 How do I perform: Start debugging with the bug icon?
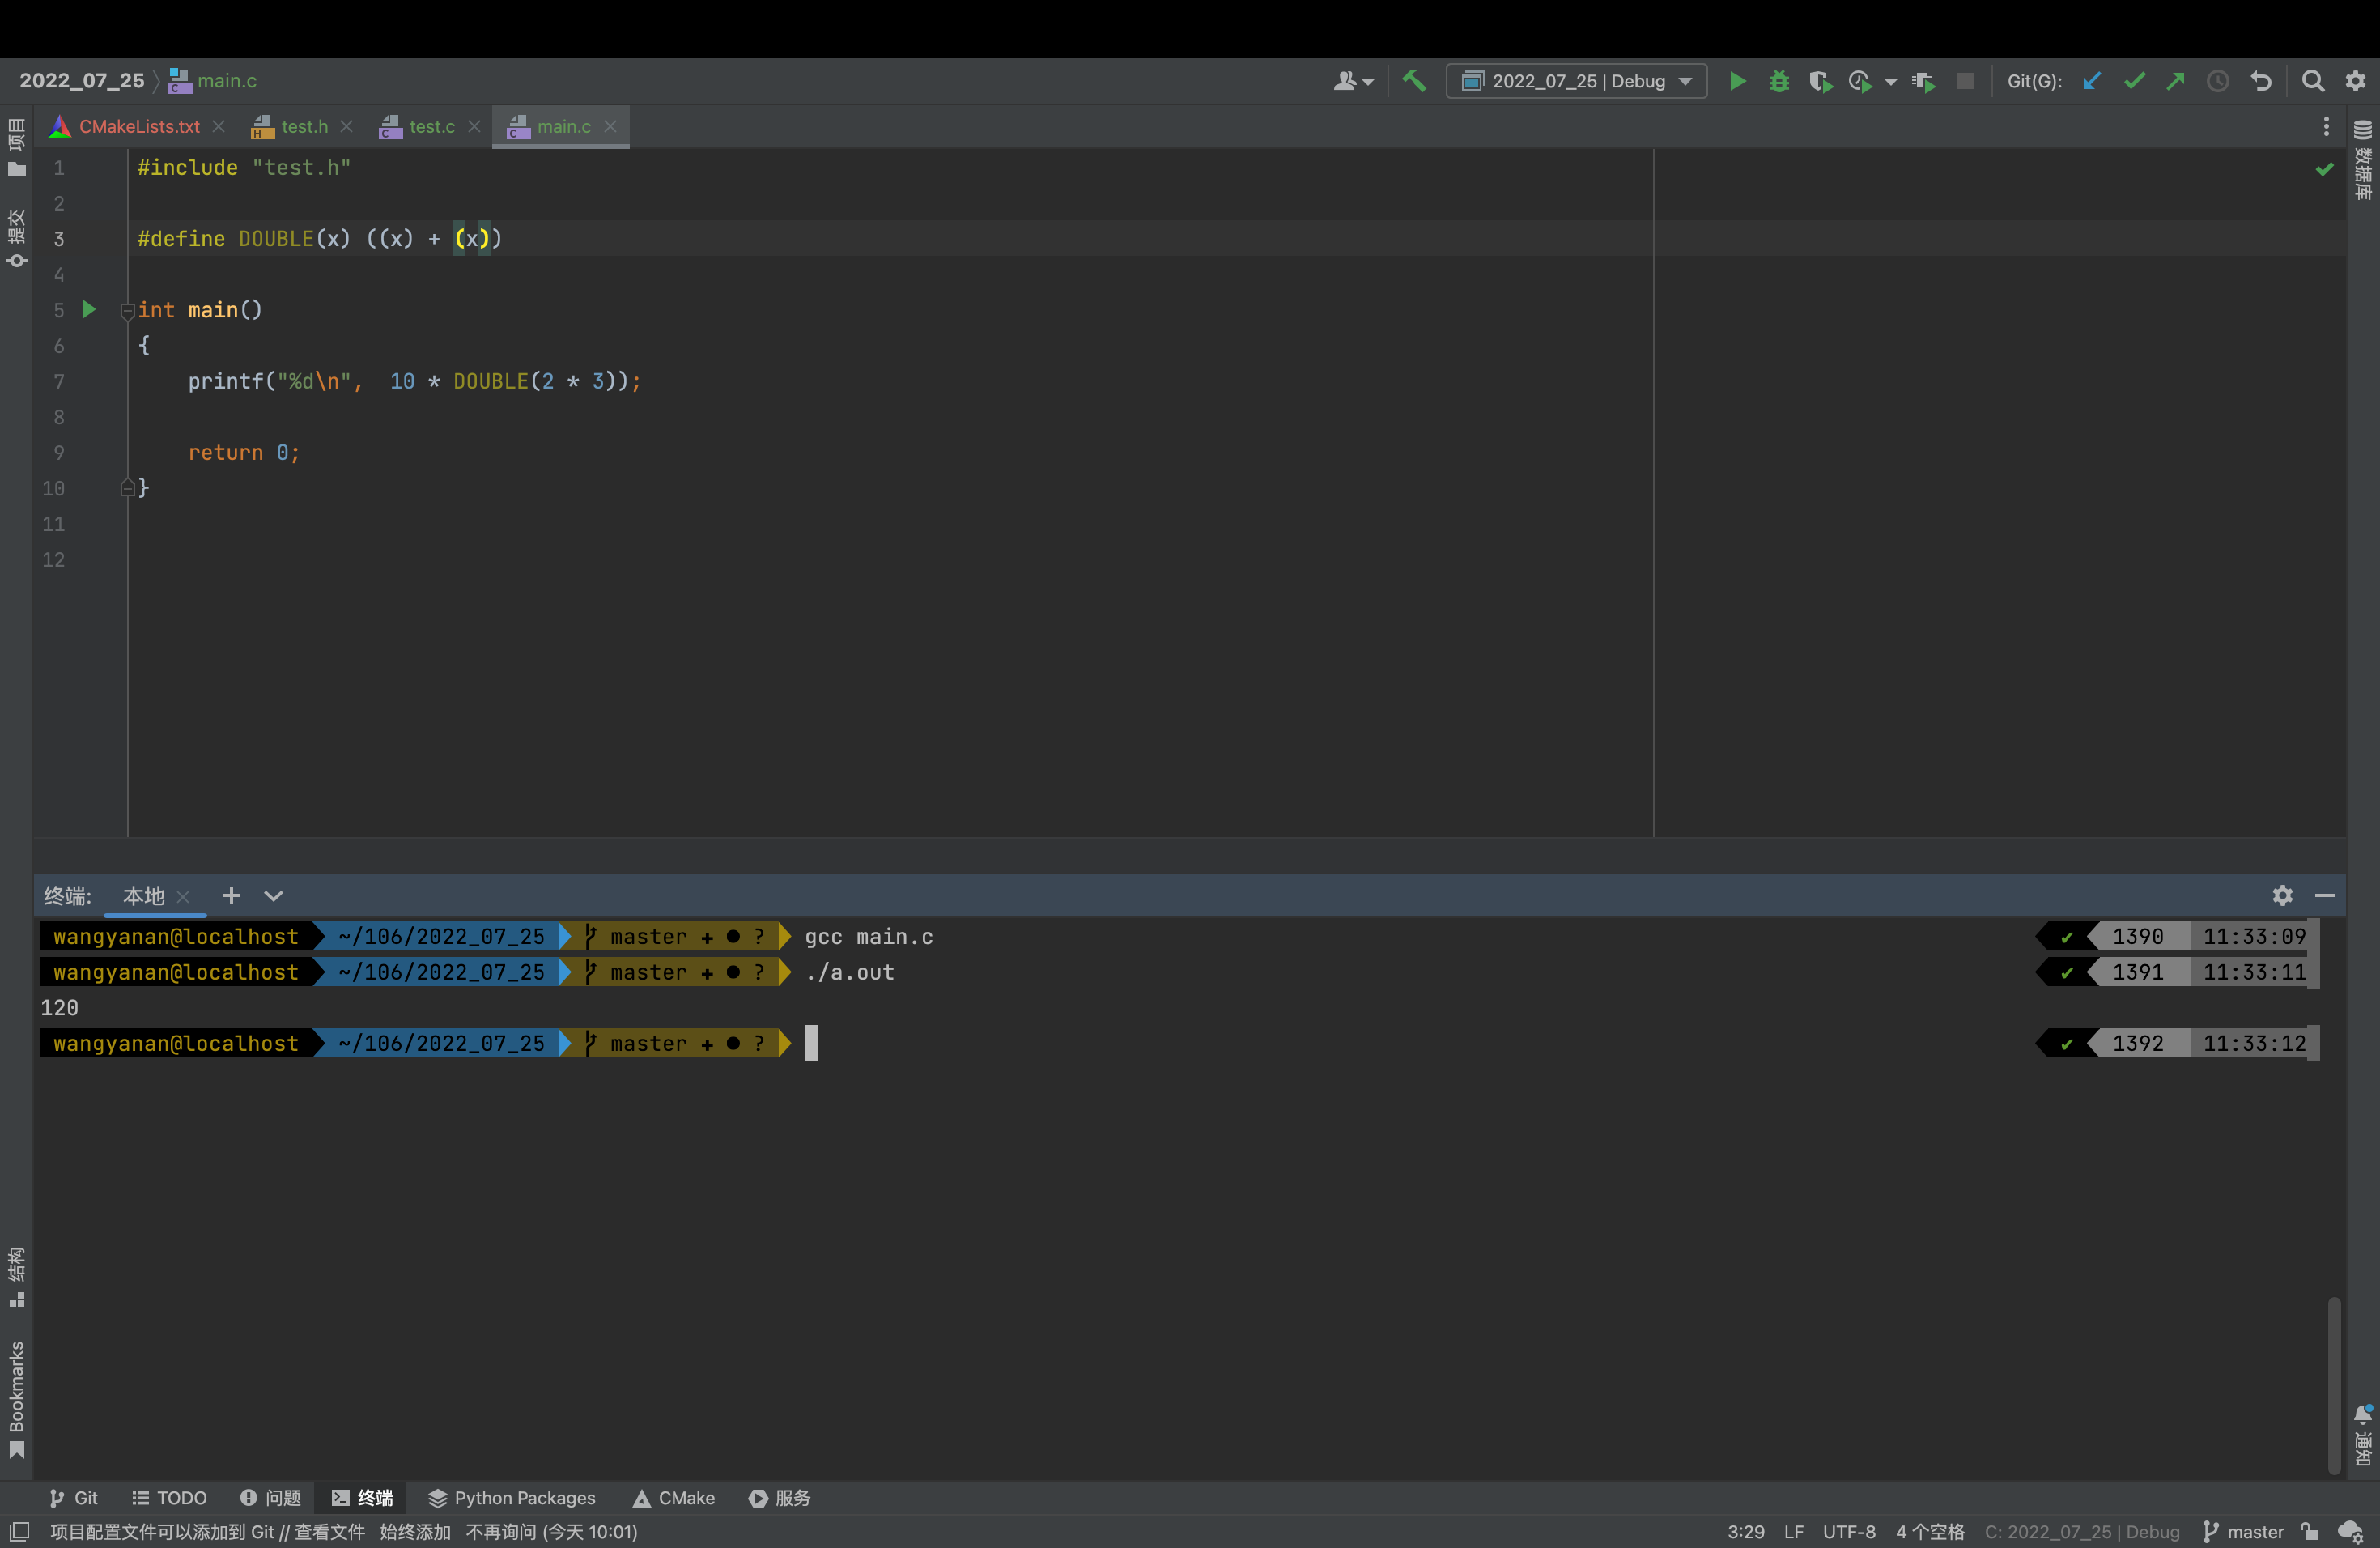click(1779, 81)
